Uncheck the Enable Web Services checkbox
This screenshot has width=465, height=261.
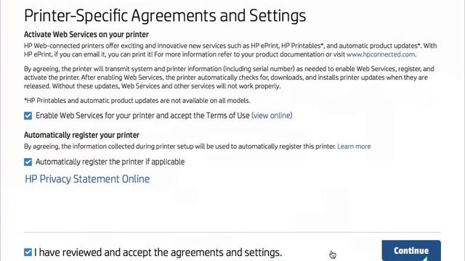[28, 115]
